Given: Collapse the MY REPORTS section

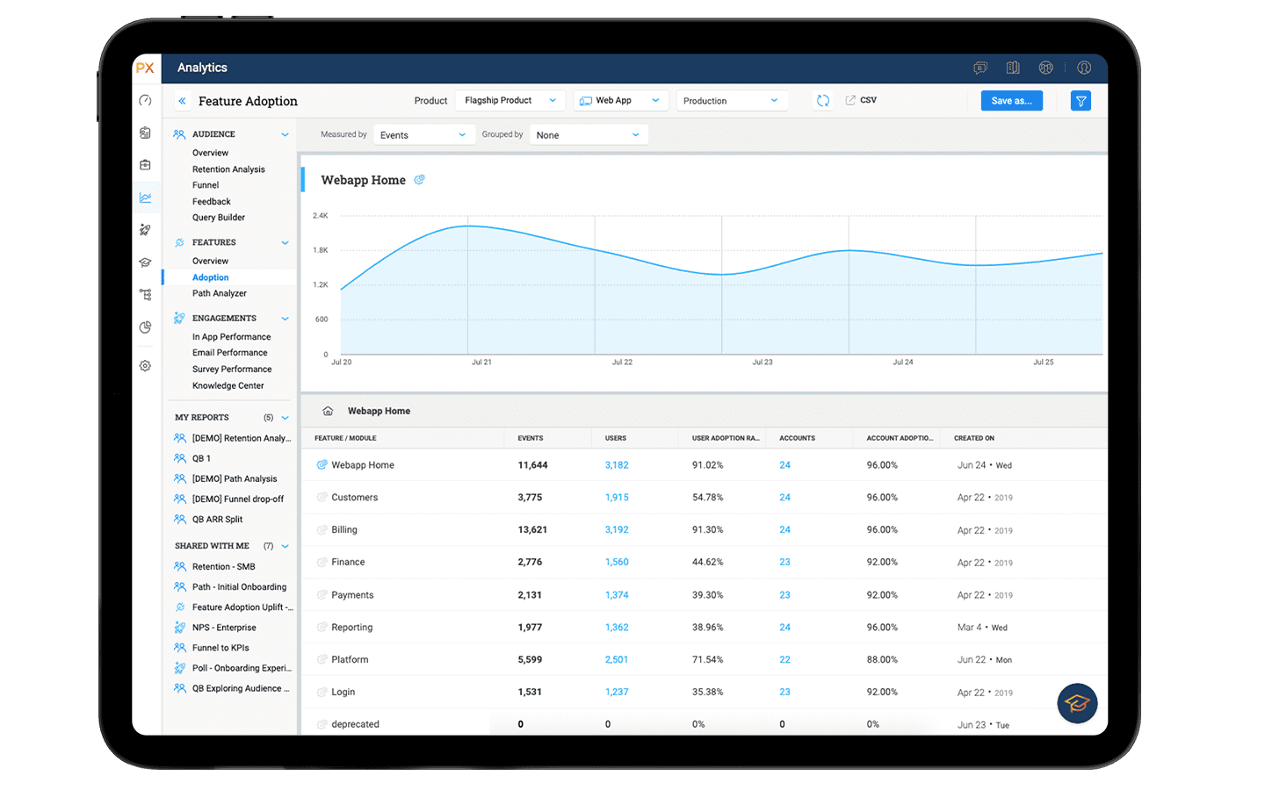Looking at the screenshot, I should (285, 418).
